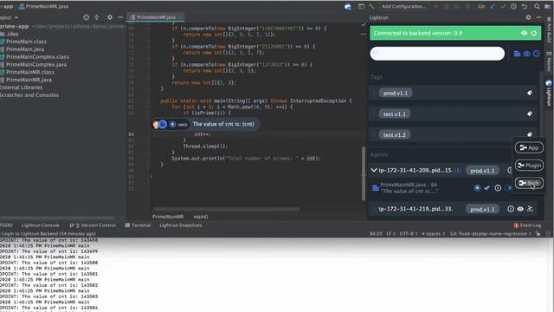Click pipe icon on agent ip-172-31-41-219

(530, 209)
